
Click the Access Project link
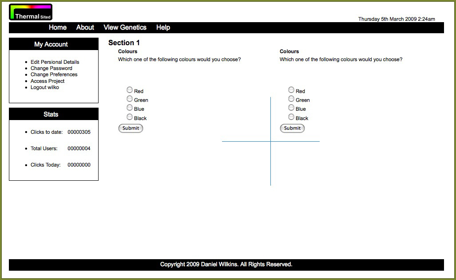(48, 81)
